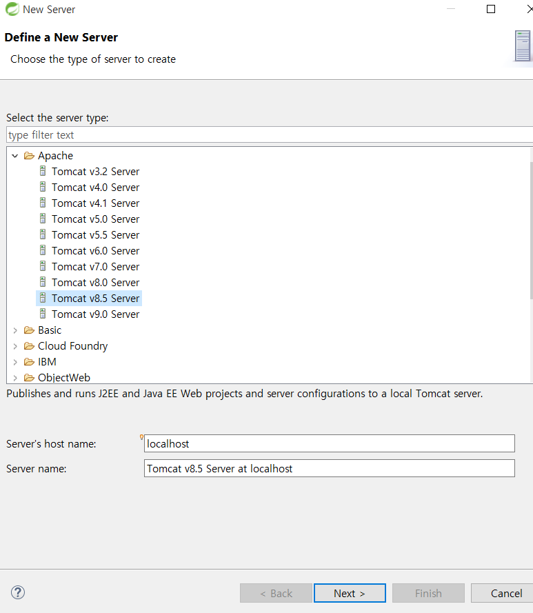This screenshot has height=613, width=533.
Task: Click the Tomcat v4.0 server icon
Action: pyautogui.click(x=43, y=187)
